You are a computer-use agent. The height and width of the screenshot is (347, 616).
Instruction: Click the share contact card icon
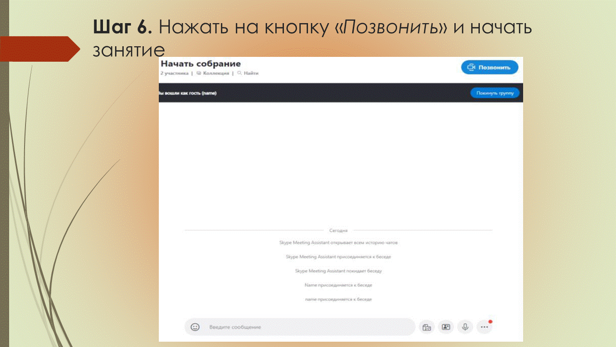pyautogui.click(x=446, y=327)
